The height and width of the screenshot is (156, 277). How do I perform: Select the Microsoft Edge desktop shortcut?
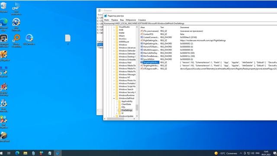pyautogui.click(x=4, y=24)
